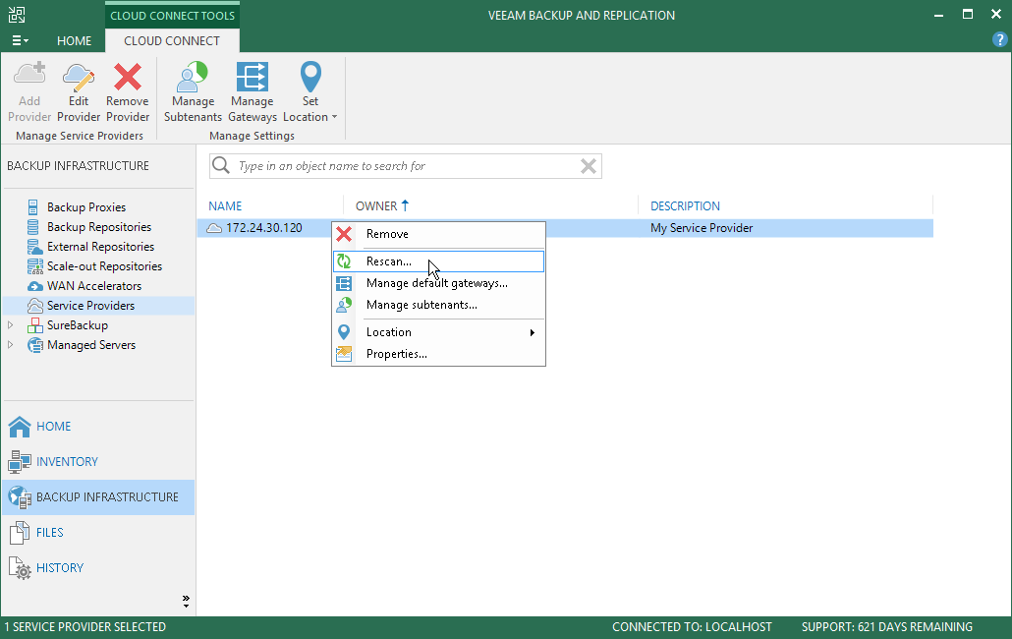Select the SureBackup tree node
1012x639 pixels.
point(78,325)
